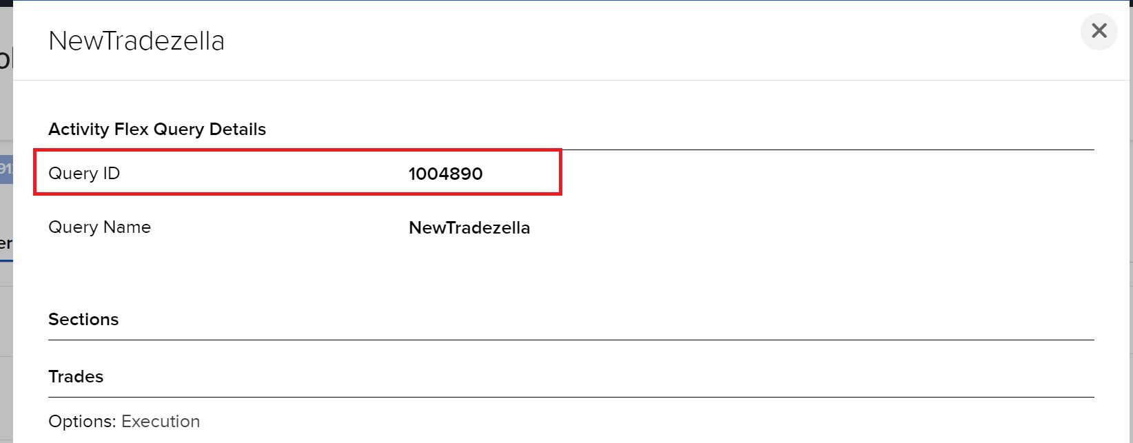Screen dimensions: 1133x443
Task: Click the empty area right of Query Name value
Action: click(x=758, y=228)
